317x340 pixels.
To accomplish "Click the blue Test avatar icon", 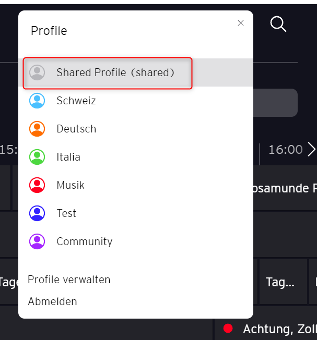I will tap(37, 213).
